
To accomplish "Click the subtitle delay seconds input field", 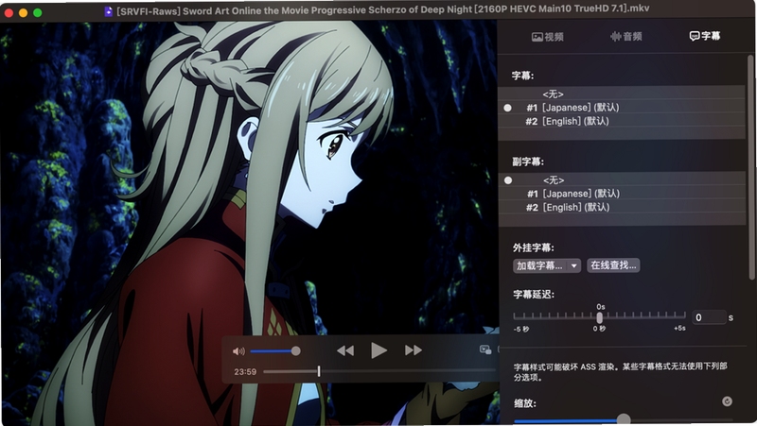I will click(709, 317).
